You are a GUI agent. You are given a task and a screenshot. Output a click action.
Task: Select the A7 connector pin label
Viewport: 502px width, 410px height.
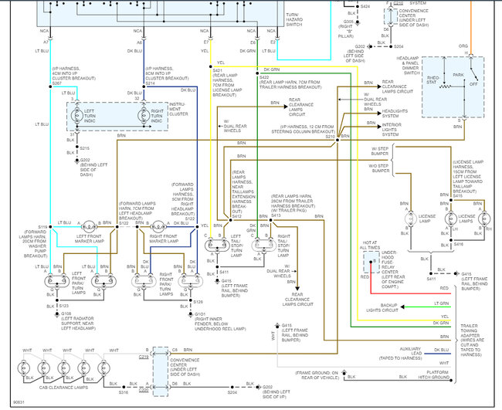click(46, 42)
